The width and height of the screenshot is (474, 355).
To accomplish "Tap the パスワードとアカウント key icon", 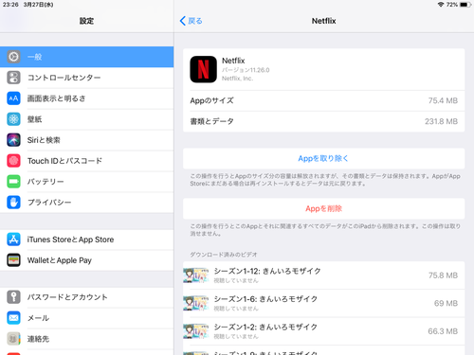I will (13, 297).
